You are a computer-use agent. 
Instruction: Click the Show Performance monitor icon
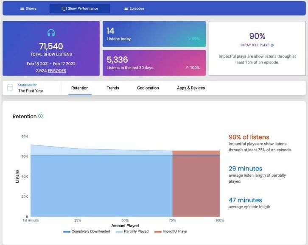point(64,8)
